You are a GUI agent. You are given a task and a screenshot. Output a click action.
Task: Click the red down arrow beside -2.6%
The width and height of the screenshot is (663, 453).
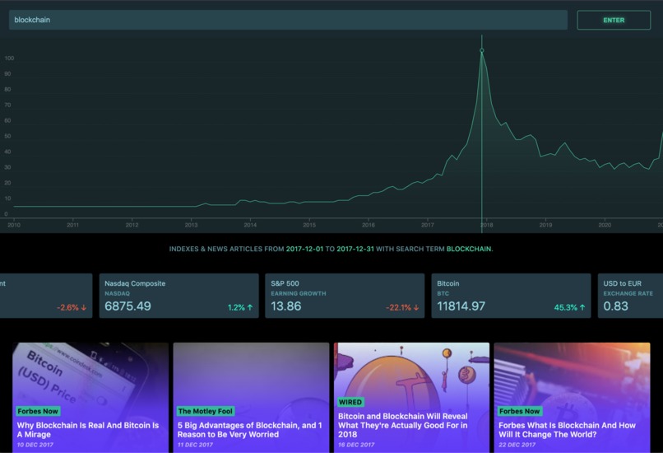pyautogui.click(x=84, y=307)
